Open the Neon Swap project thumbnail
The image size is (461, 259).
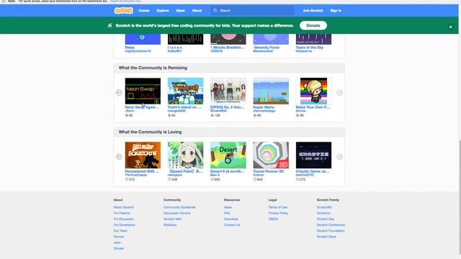(x=143, y=91)
